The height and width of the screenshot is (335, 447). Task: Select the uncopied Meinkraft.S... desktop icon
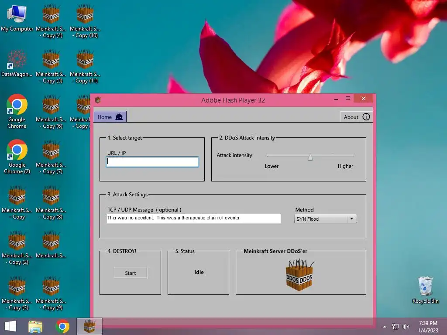(x=51, y=245)
